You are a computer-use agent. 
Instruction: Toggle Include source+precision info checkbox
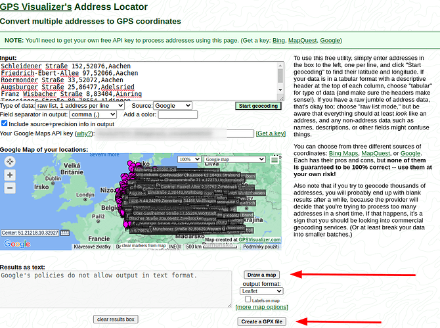click(4, 124)
